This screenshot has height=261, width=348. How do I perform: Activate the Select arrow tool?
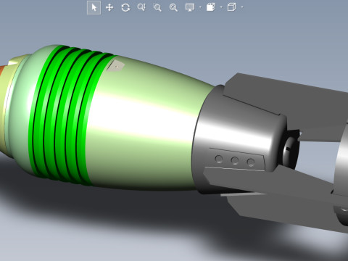[94, 7]
